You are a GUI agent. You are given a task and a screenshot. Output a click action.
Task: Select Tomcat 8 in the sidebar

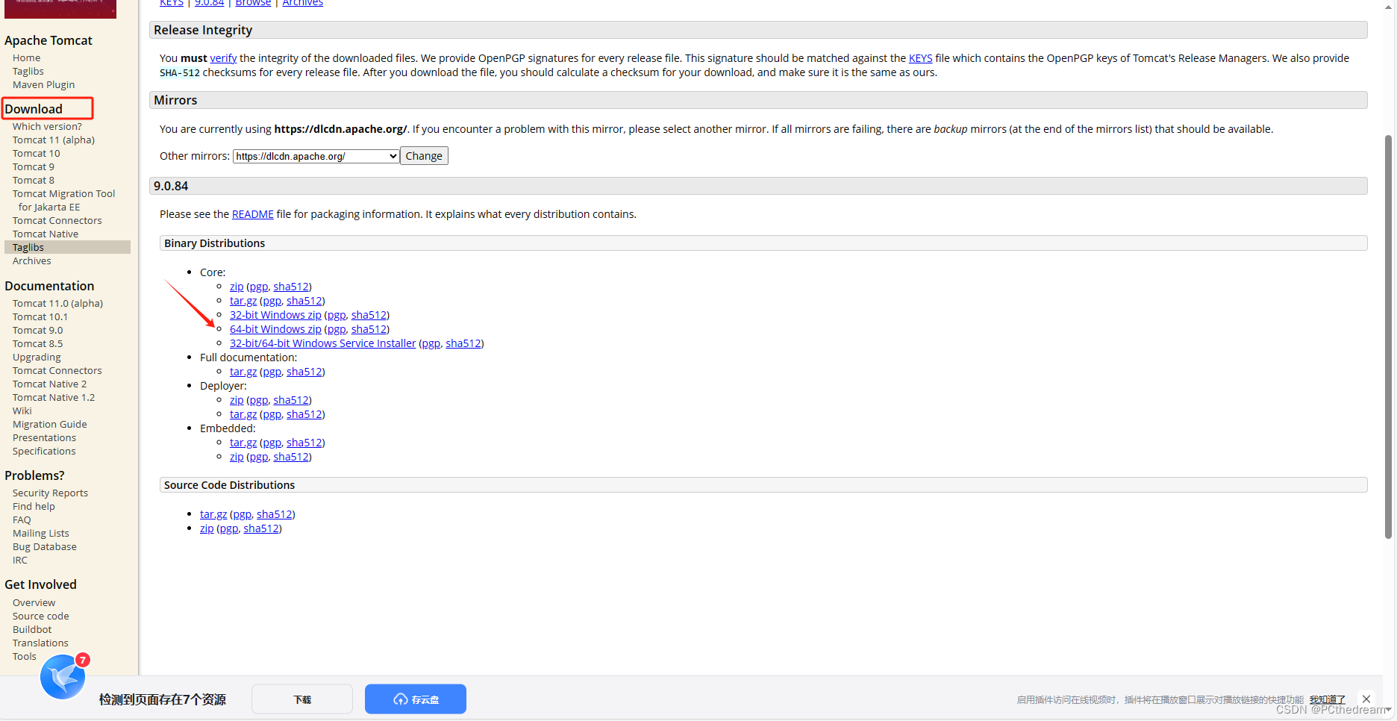click(34, 181)
